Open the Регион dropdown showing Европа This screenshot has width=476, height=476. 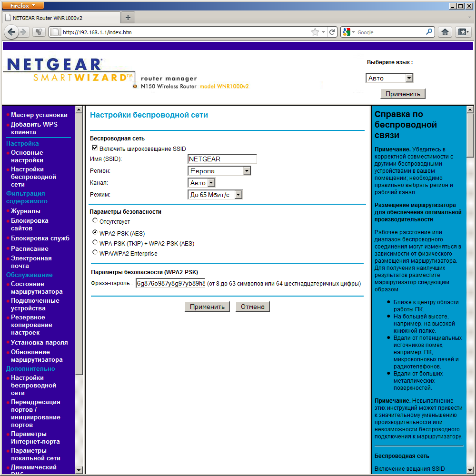point(219,171)
